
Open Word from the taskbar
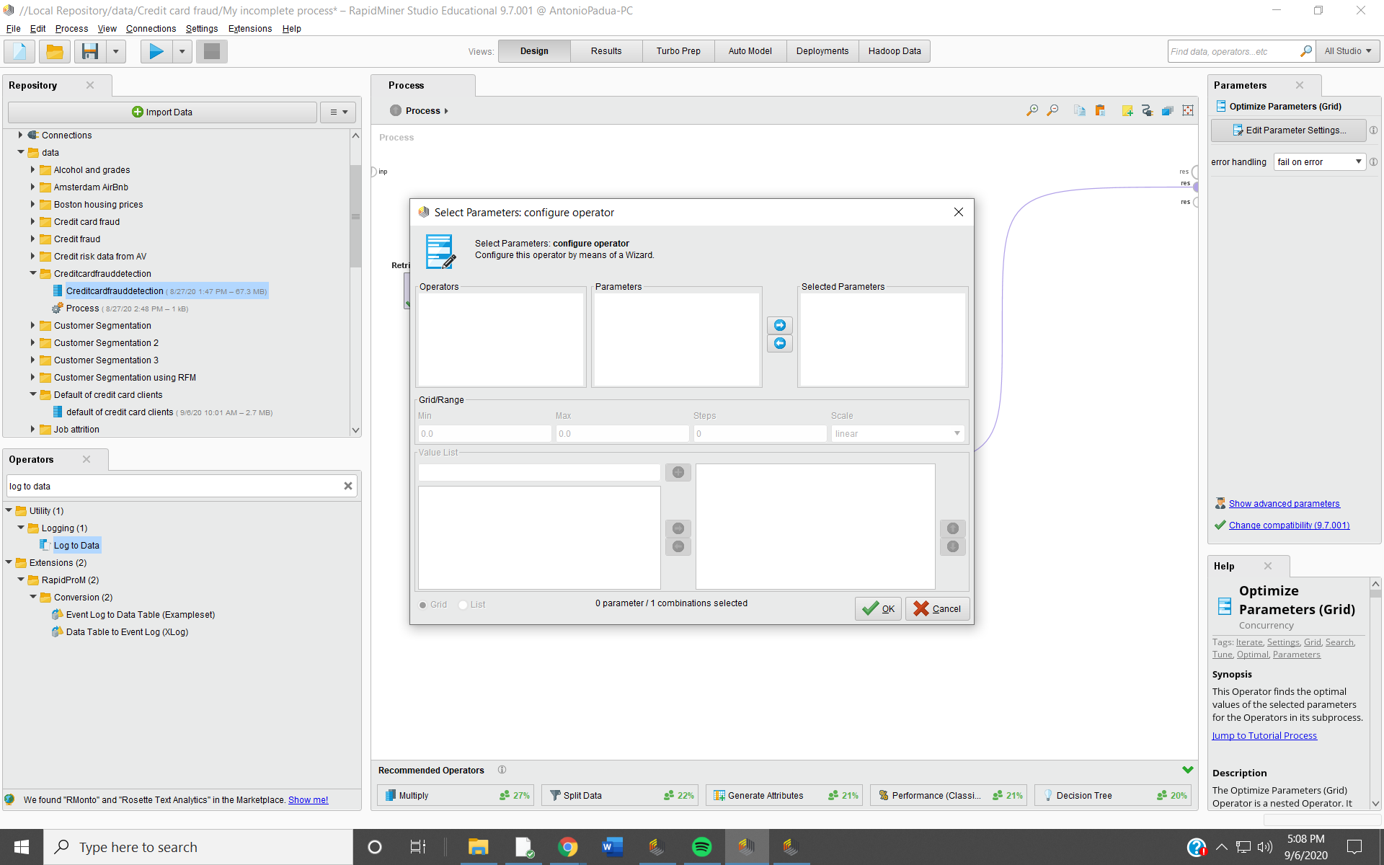(613, 847)
